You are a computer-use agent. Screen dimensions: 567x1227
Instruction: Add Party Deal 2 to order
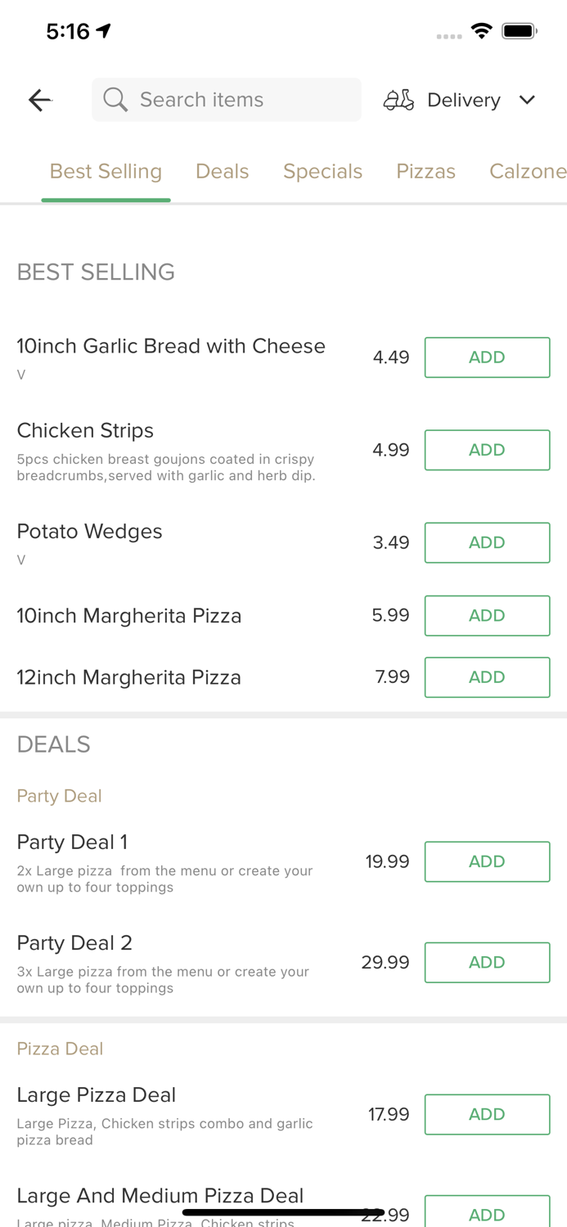click(x=487, y=962)
